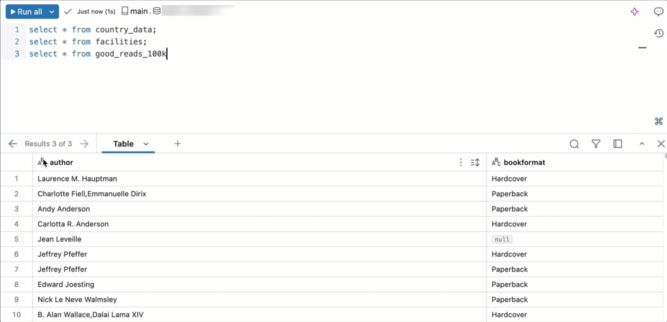Collapse the results panel upward
This screenshot has width=667, height=322.
click(642, 143)
